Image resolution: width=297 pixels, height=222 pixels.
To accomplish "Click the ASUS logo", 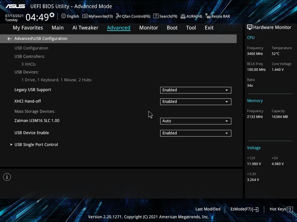I will [15, 6].
